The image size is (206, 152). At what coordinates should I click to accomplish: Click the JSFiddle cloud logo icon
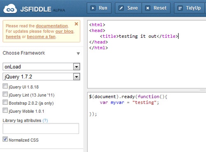[10, 9]
